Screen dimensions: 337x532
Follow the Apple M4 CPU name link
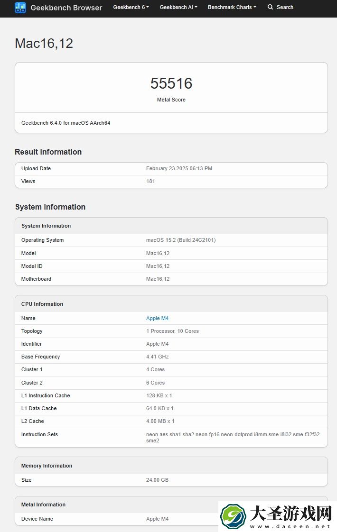(157, 318)
